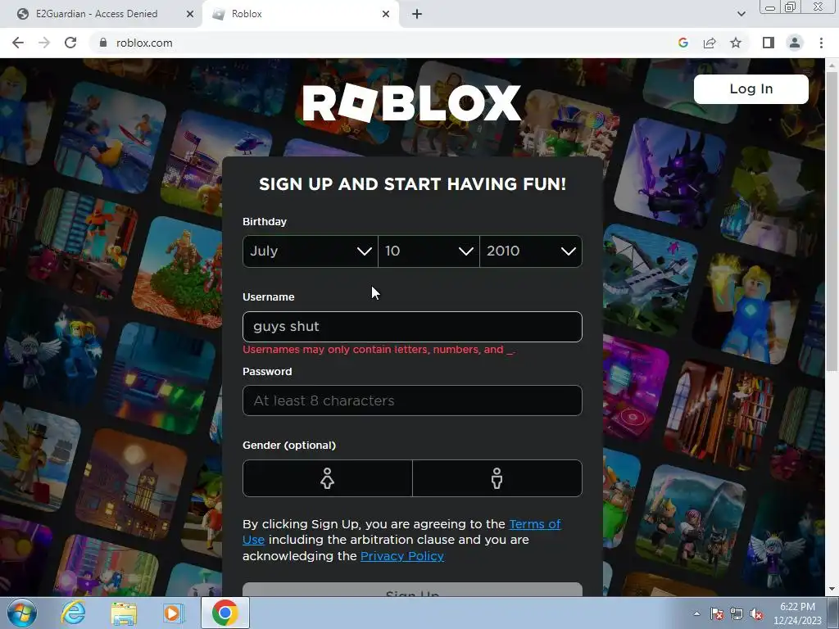The height and width of the screenshot is (629, 839).
Task: Click the Username input field
Action: (412, 326)
